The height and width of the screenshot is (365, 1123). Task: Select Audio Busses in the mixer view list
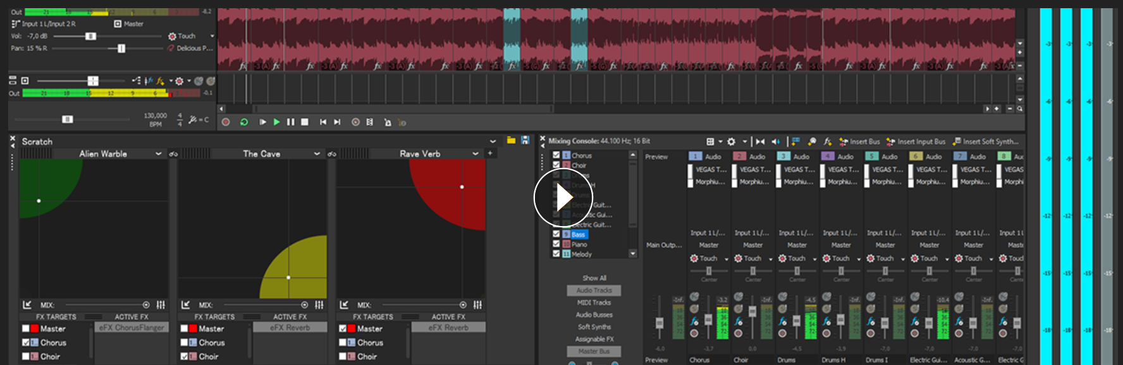(594, 314)
